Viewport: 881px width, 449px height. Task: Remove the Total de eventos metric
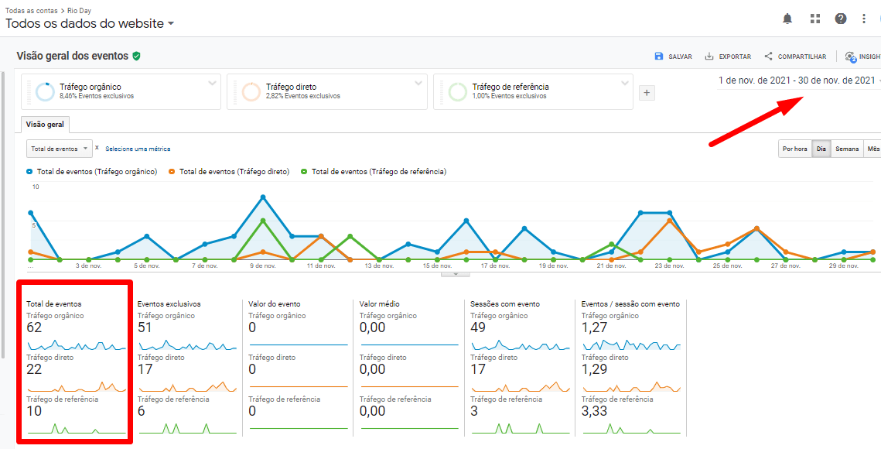click(x=97, y=148)
